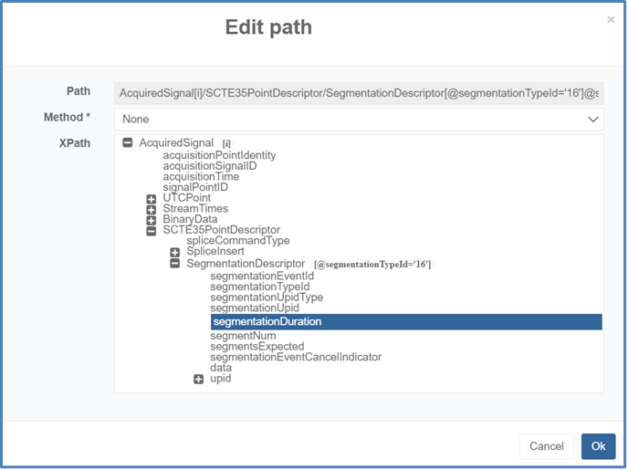Expand the UTCPoint tree node

(152, 199)
